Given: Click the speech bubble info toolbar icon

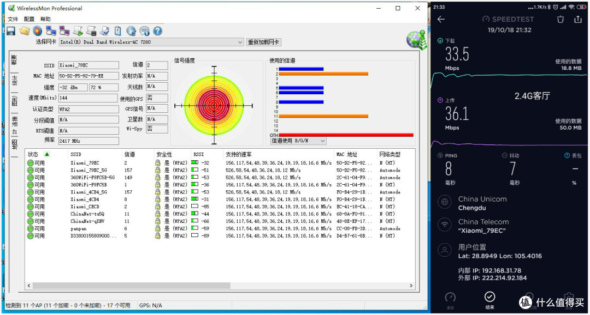Looking at the screenshot, I should [144, 31].
